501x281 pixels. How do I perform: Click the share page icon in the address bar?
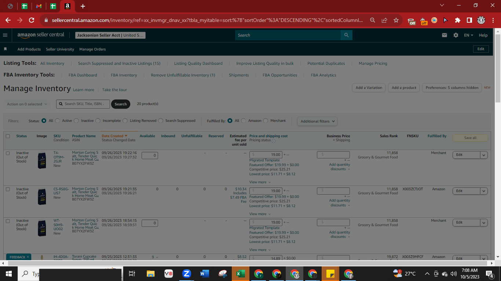coord(384,20)
